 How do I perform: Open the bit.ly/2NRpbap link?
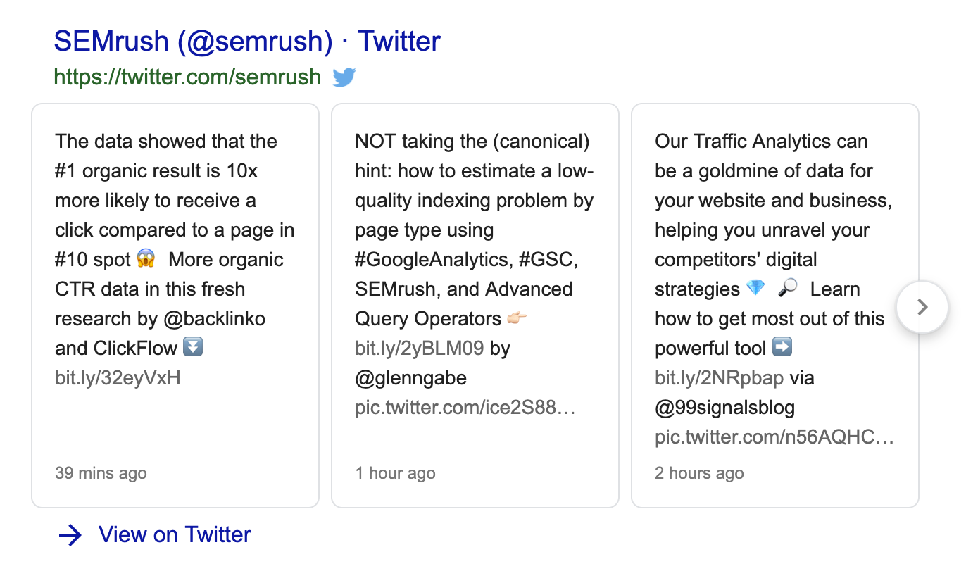(x=719, y=378)
